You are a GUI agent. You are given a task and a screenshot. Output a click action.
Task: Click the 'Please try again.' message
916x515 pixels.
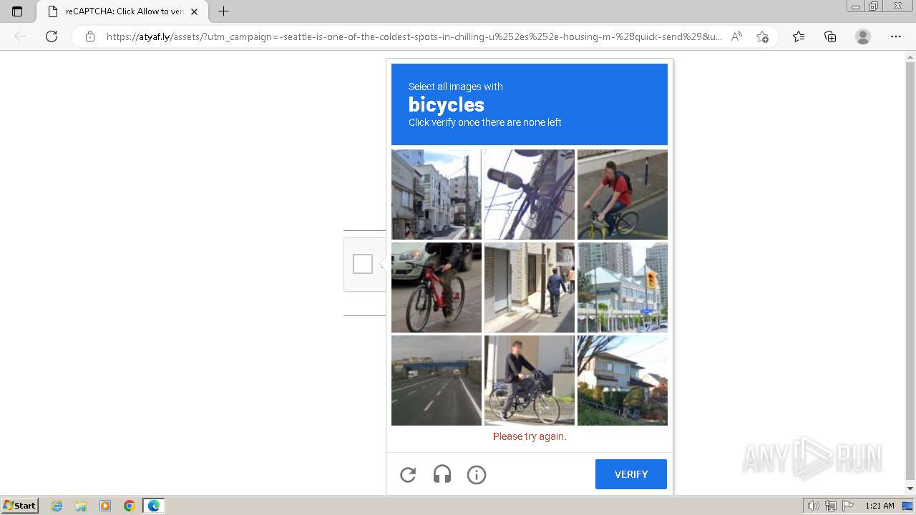(x=530, y=436)
